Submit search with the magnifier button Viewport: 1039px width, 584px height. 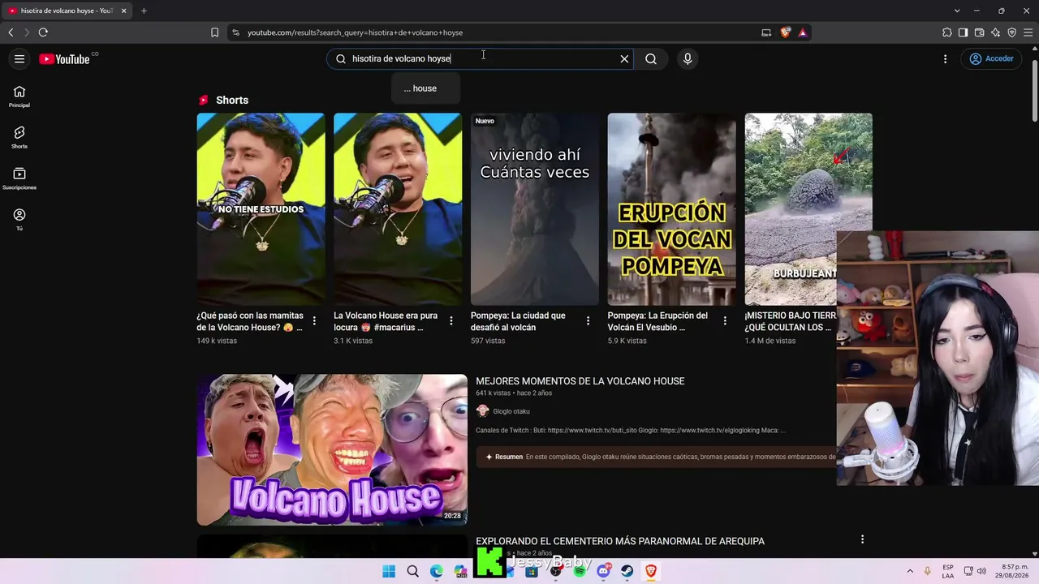[x=651, y=58]
